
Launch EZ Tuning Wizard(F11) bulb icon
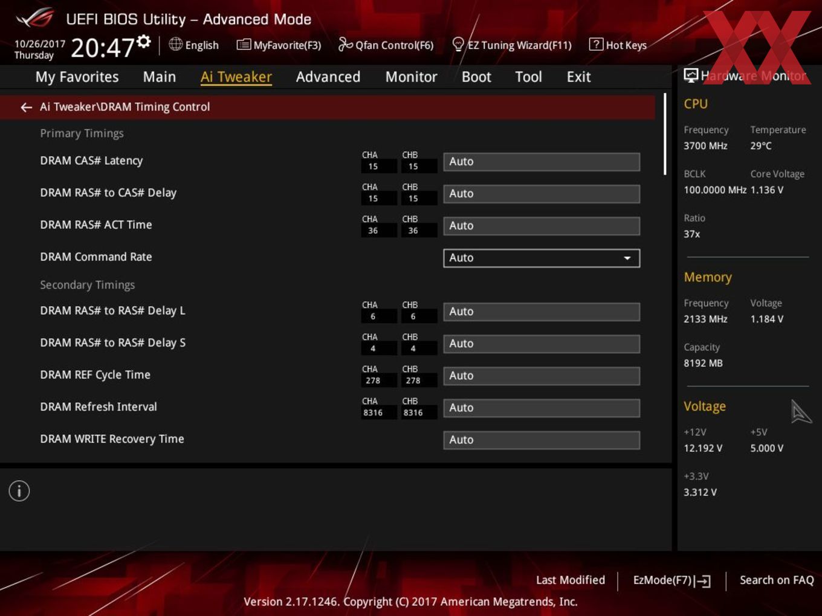pyautogui.click(x=458, y=44)
